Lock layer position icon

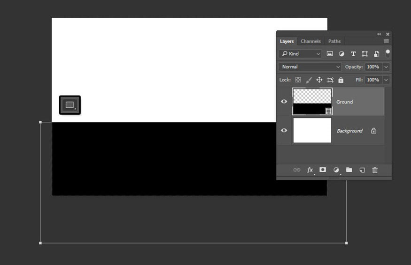click(x=319, y=80)
